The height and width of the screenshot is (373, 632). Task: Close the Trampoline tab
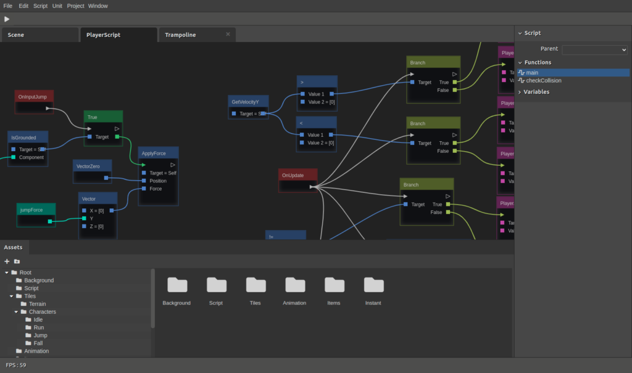coord(228,35)
